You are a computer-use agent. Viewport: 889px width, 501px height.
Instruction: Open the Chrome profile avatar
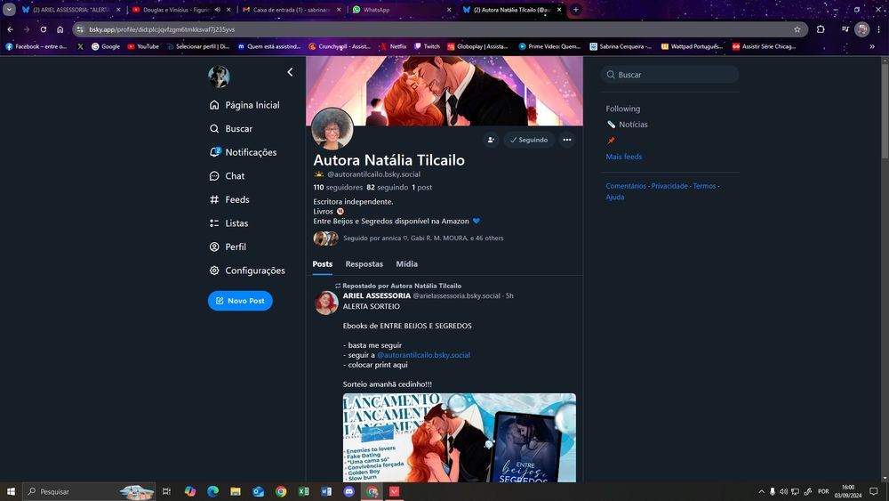coord(861,29)
